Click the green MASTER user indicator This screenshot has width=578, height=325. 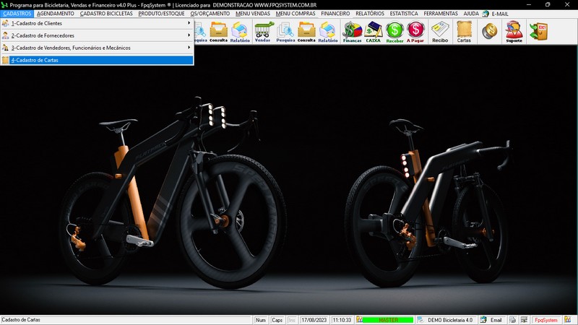[x=388, y=320]
